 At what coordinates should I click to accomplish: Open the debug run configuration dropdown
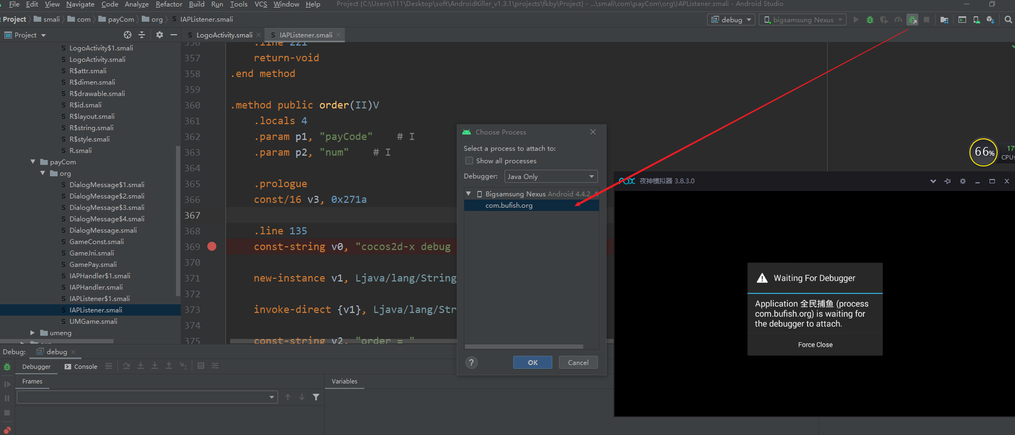pos(732,20)
